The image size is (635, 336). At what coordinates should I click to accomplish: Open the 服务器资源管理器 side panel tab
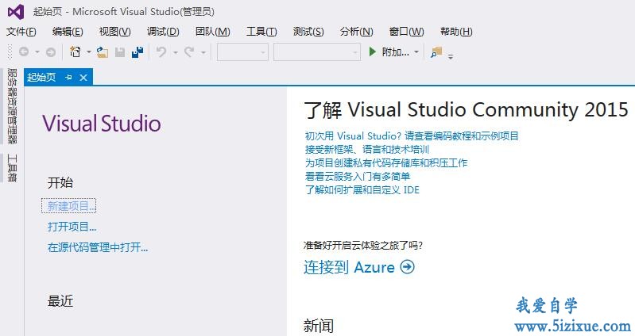pos(12,106)
